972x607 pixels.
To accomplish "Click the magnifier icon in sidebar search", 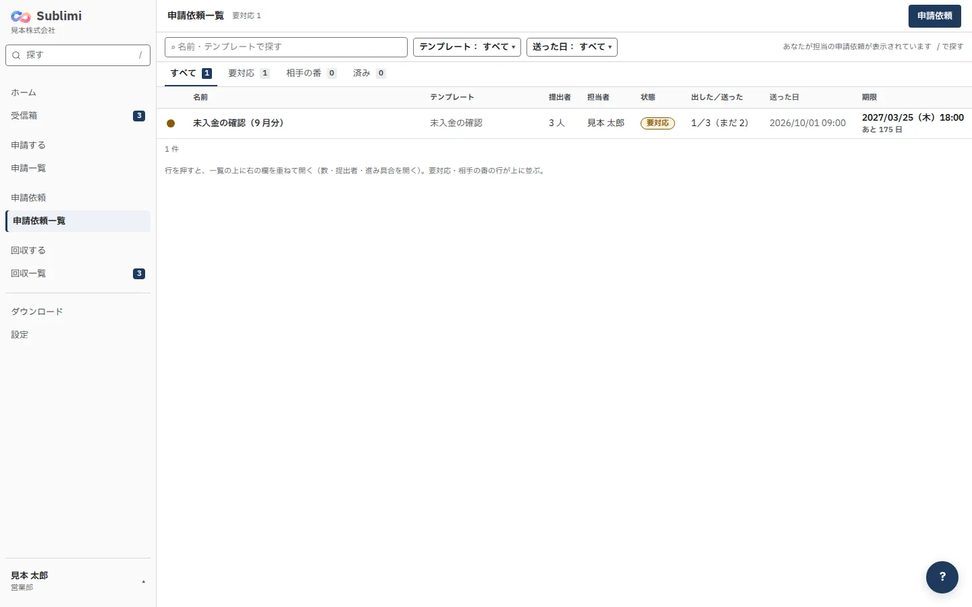I will 16,55.
